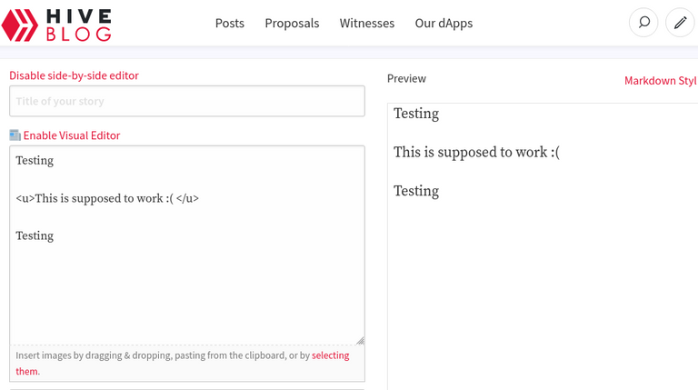Enable Visual Editor mode
The height and width of the screenshot is (390, 698).
tap(72, 135)
